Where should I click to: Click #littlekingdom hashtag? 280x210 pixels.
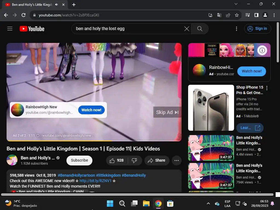coord(108,175)
